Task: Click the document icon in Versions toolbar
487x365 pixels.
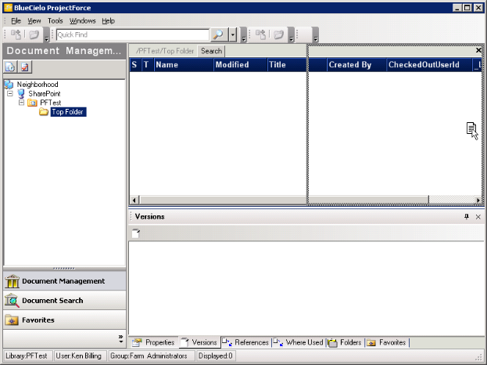Action: 136,233
